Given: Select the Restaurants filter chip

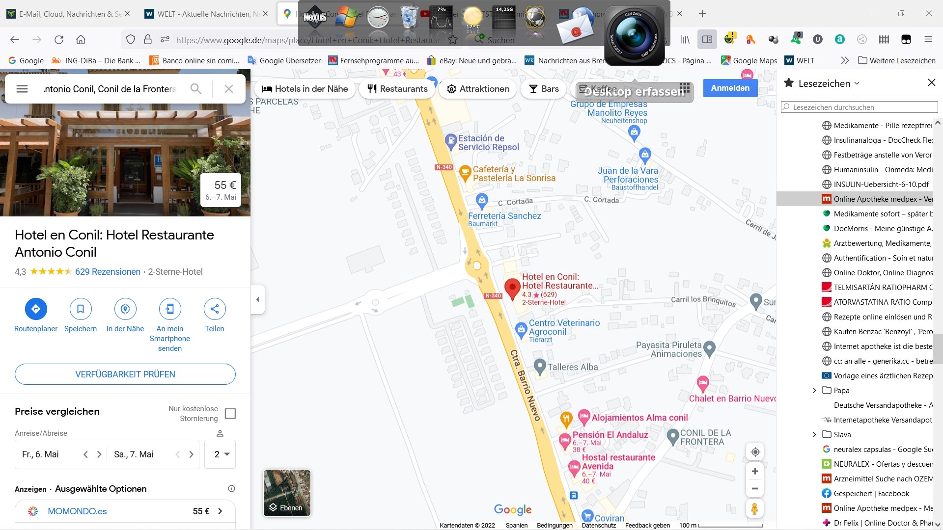Looking at the screenshot, I should coord(397,89).
